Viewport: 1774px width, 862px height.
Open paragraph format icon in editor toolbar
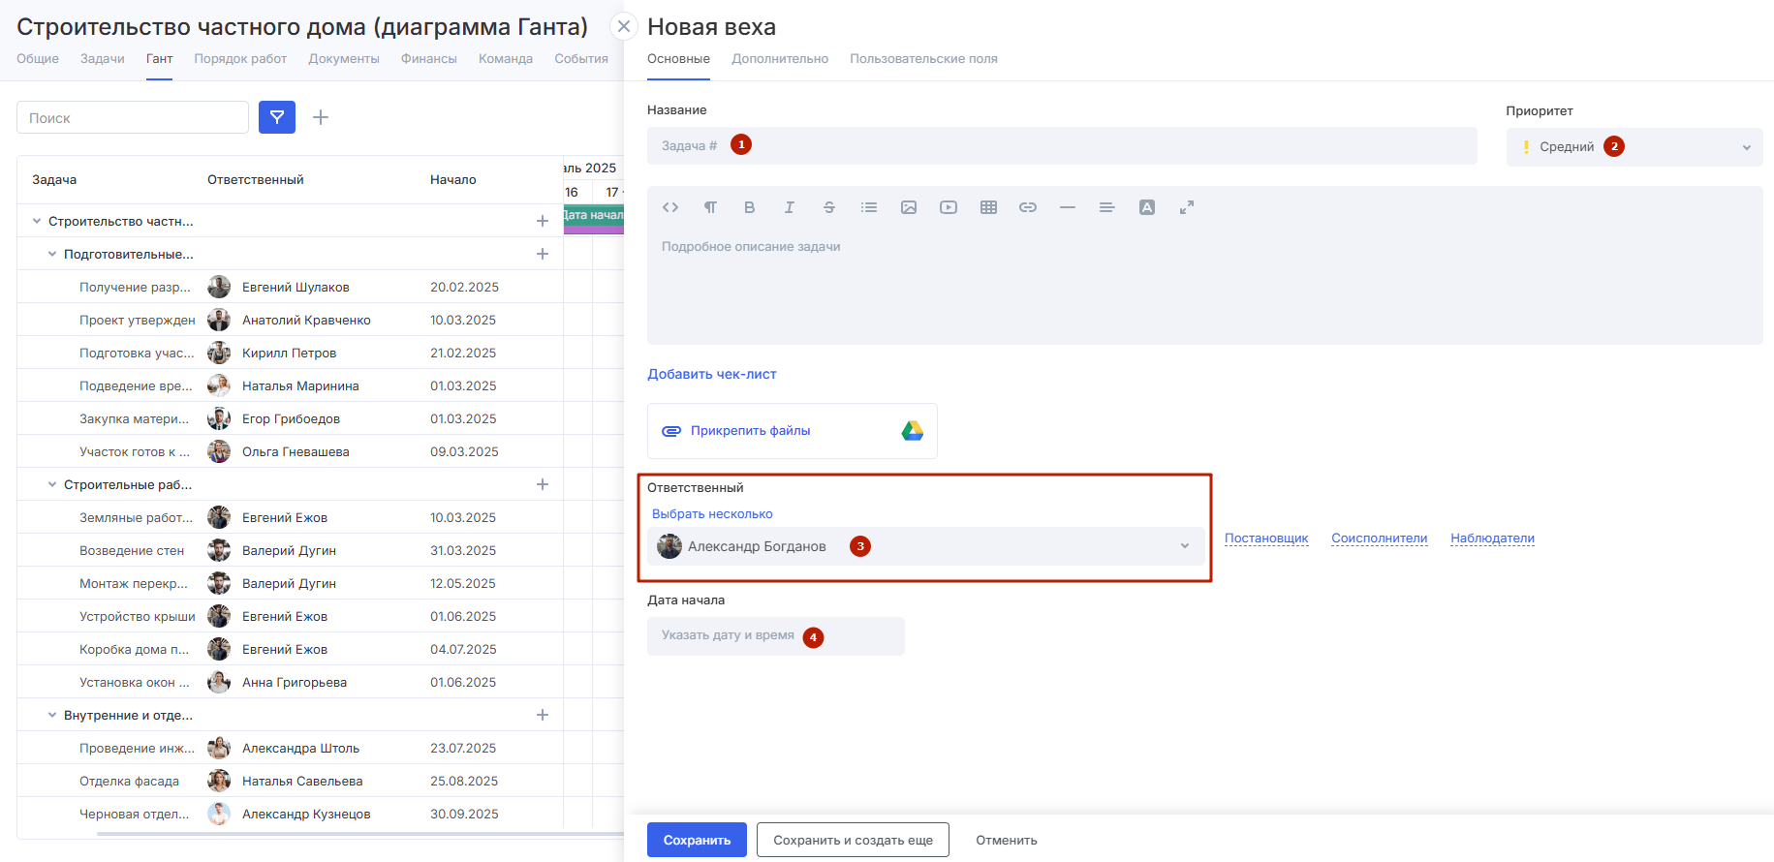(710, 207)
